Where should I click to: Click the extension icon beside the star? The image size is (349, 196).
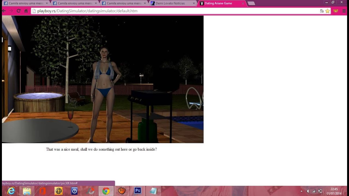tap(336, 11)
